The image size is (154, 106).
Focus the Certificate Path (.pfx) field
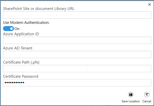(x=77, y=69)
